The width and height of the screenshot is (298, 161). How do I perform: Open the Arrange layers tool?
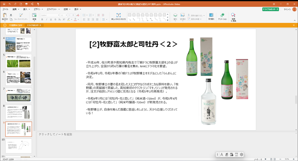(x=175, y=17)
